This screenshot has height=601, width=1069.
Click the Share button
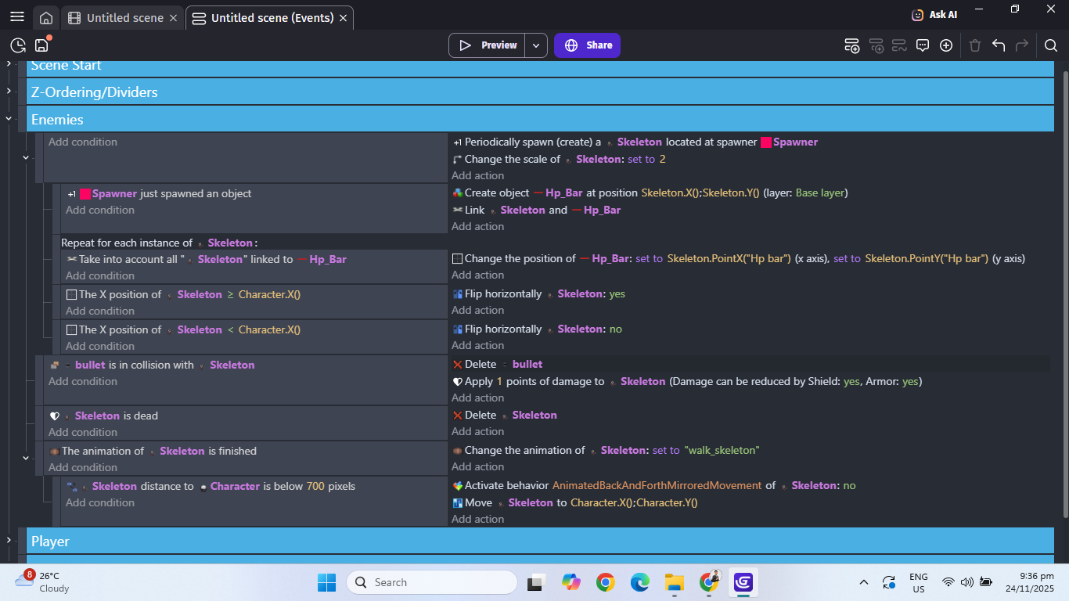588,45
